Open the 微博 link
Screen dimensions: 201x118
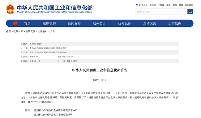pos(181,5)
